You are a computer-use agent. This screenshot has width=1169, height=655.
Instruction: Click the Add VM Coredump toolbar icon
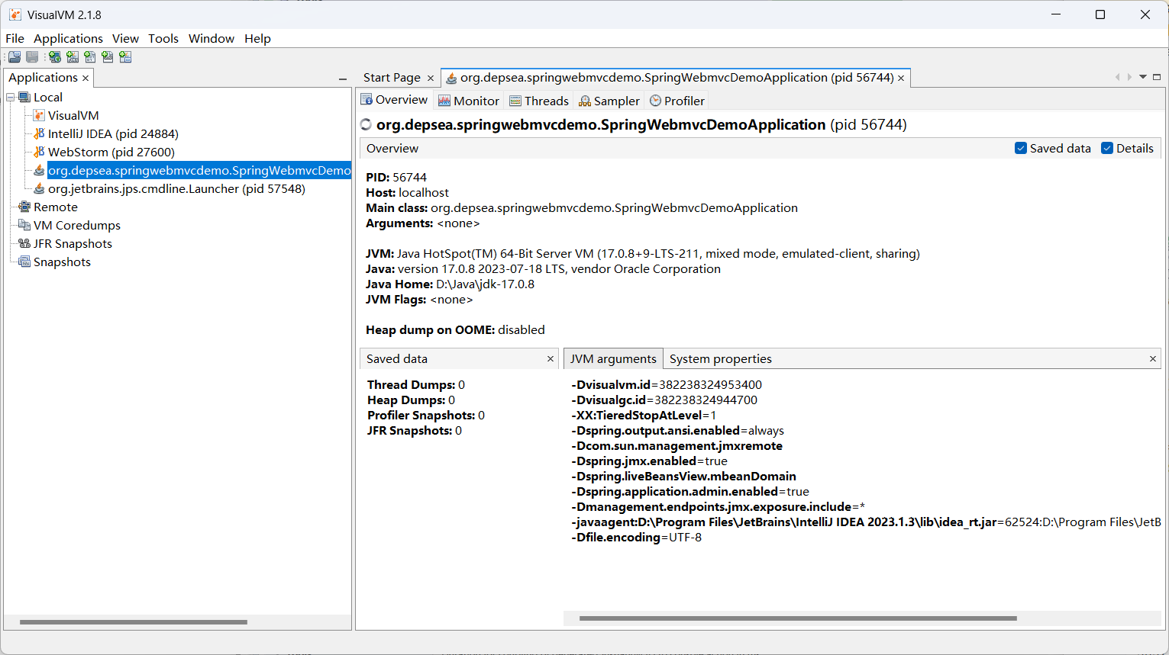(x=90, y=57)
